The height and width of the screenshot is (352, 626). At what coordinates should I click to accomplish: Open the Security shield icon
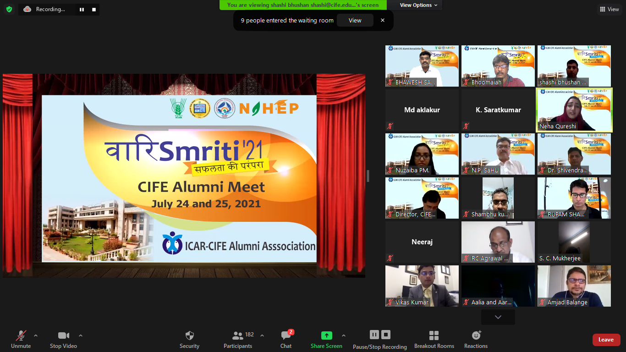click(189, 335)
